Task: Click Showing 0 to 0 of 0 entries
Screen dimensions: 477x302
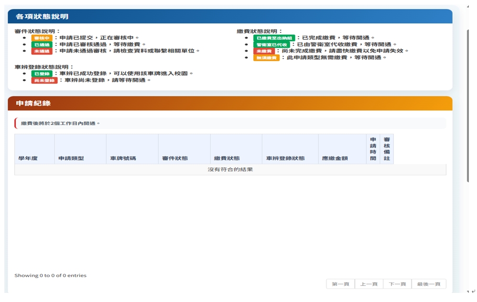Action: (51, 276)
